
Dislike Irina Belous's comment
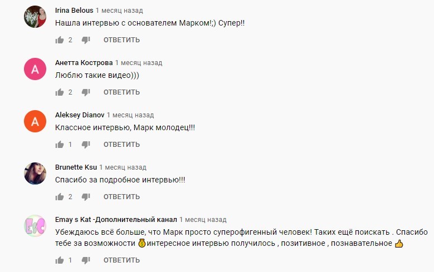[86, 40]
